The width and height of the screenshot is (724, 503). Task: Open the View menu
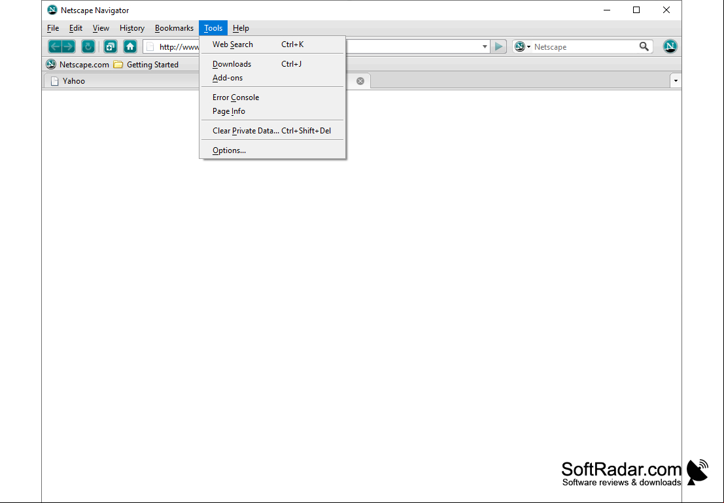(101, 28)
